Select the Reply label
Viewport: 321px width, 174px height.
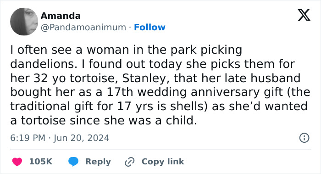pyautogui.click(x=98, y=162)
